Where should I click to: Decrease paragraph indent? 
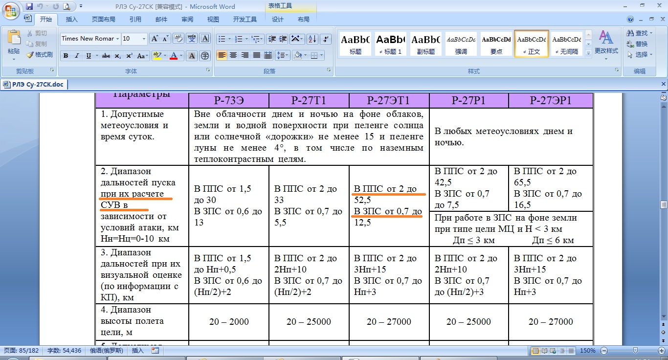pyautogui.click(x=271, y=39)
